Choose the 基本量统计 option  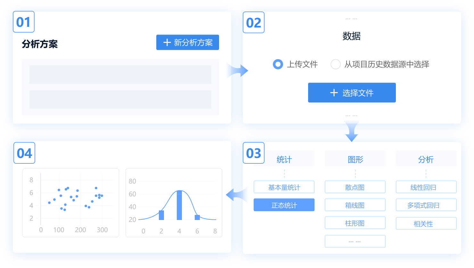click(284, 187)
